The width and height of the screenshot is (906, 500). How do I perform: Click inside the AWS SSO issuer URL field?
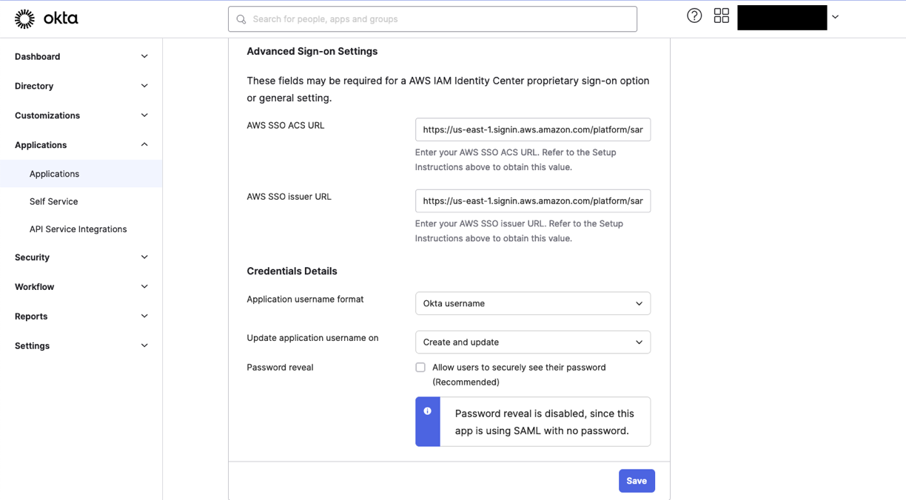532,200
